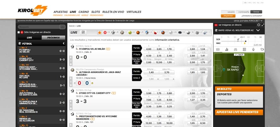280x127 pixels.
Task: Open statistics icon for Stoke City vs Cardiff City
Action: pos(77,93)
